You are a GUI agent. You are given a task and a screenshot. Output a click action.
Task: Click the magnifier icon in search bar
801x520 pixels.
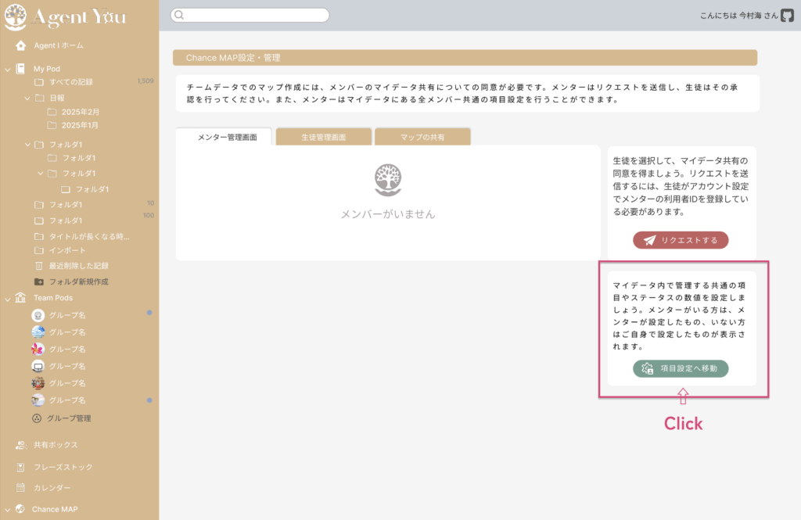(178, 15)
